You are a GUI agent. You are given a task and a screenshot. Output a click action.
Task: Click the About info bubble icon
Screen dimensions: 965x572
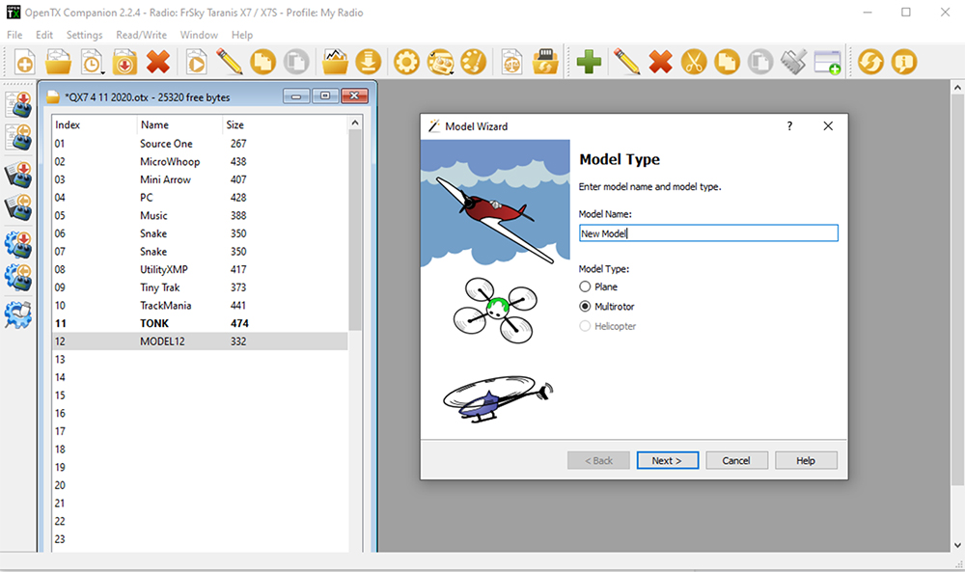[904, 62]
